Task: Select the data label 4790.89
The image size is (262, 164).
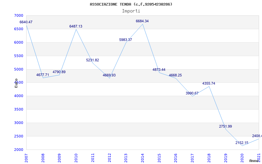Action: coord(59,72)
